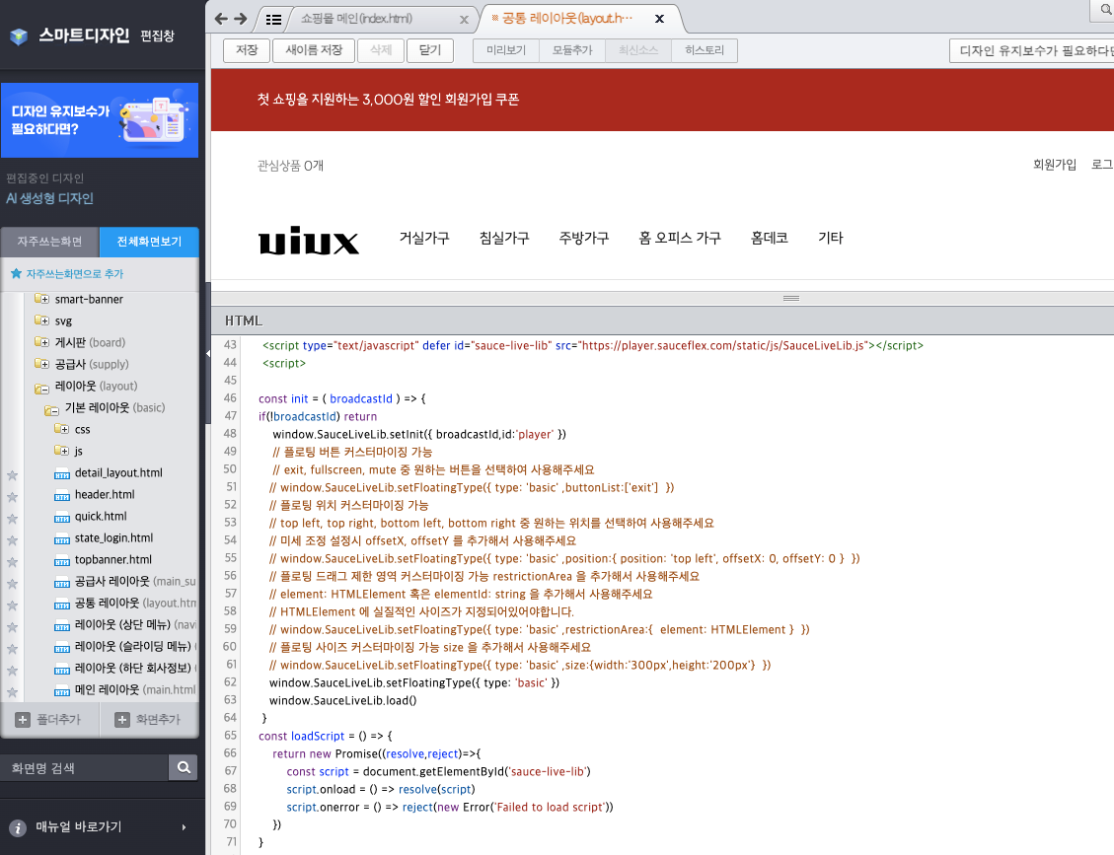Open 공급사 레이아웃 file
The width and height of the screenshot is (1114, 855).
tap(135, 582)
